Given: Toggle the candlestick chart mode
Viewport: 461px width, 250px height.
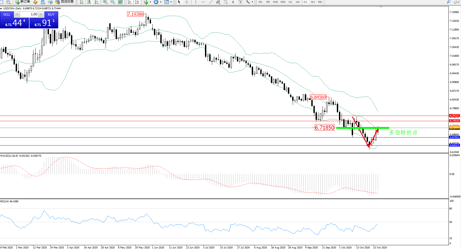Looking at the screenshot, I should (x=89, y=2).
